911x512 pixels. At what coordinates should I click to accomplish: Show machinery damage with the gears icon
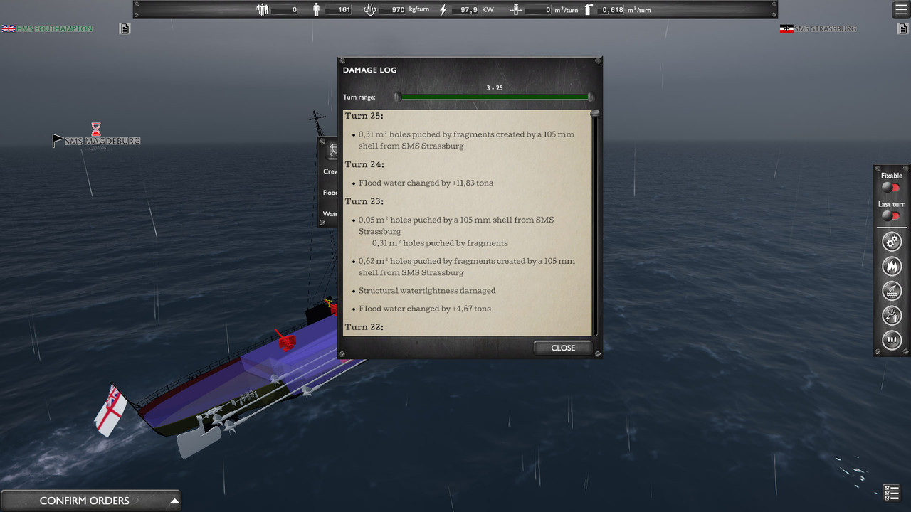tap(892, 242)
